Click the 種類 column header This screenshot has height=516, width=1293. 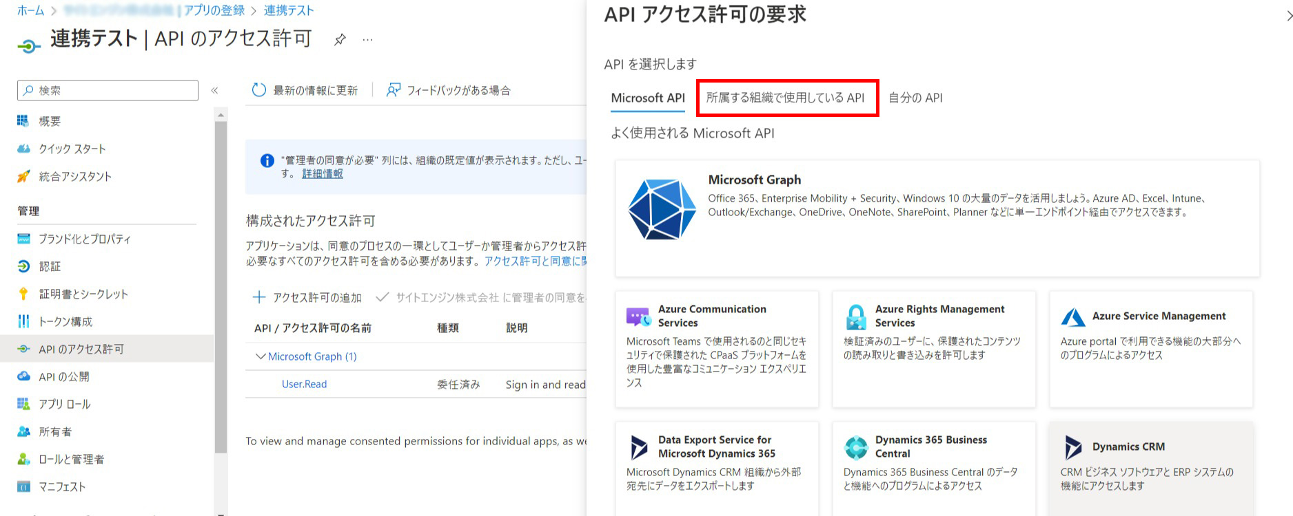448,328
